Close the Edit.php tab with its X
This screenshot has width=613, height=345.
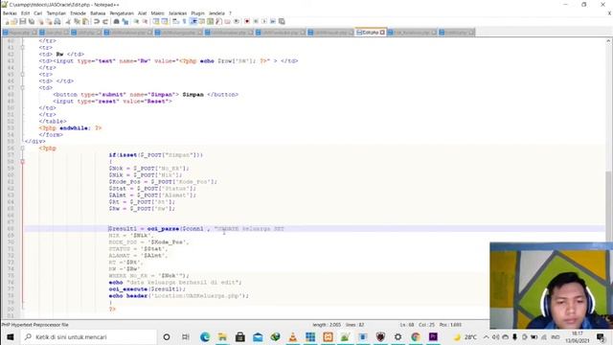click(382, 33)
